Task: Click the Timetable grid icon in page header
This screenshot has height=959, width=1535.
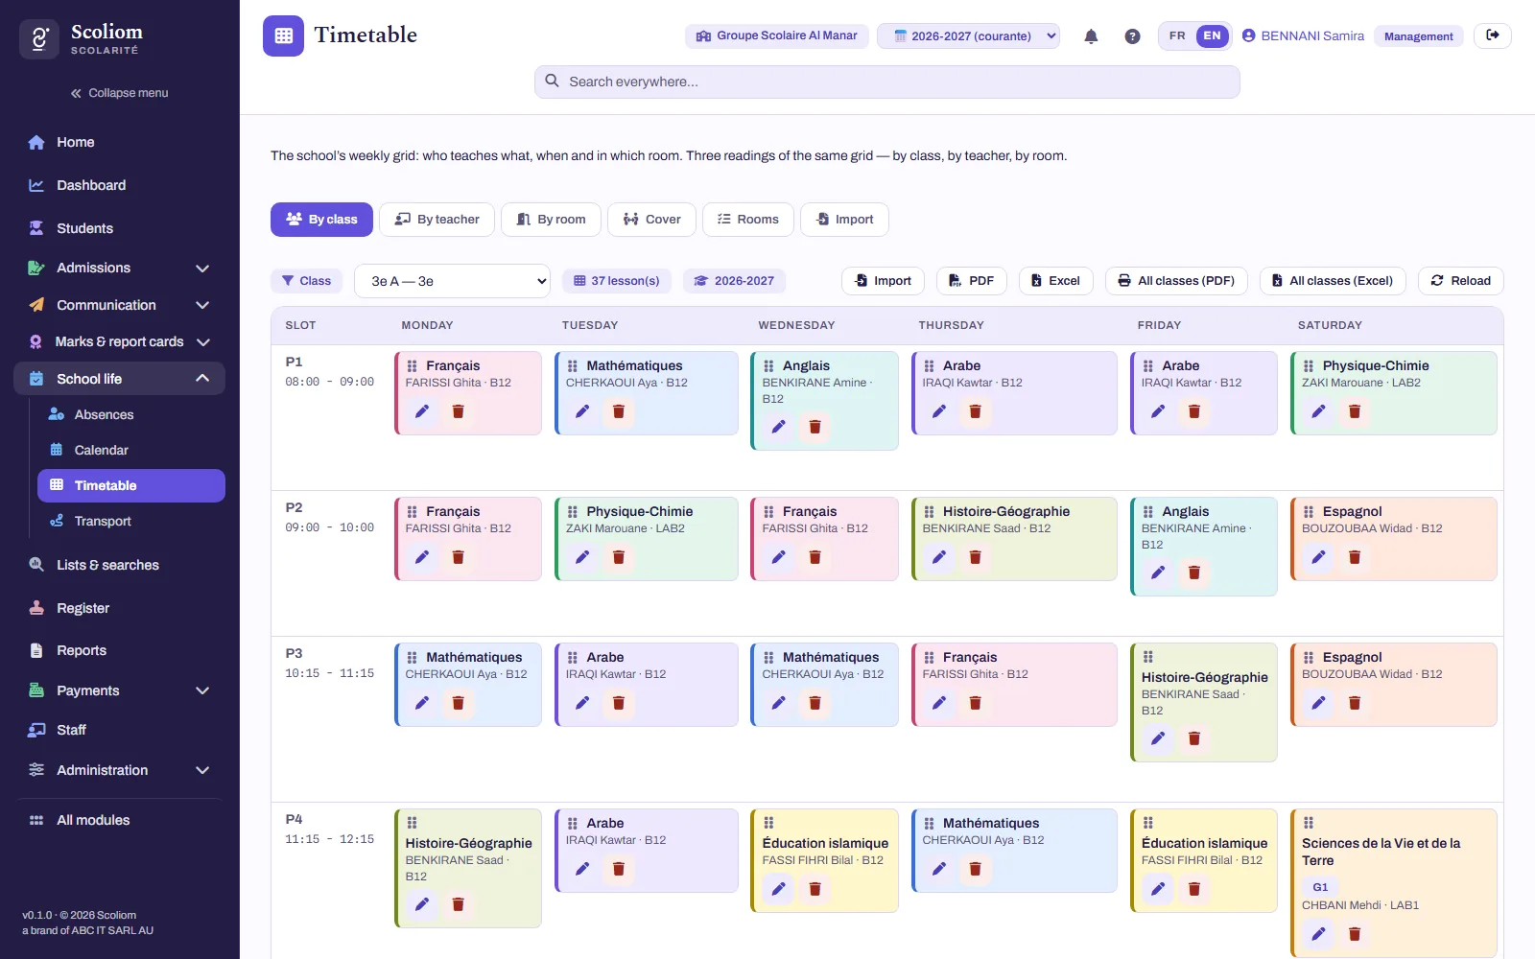Action: click(x=283, y=35)
